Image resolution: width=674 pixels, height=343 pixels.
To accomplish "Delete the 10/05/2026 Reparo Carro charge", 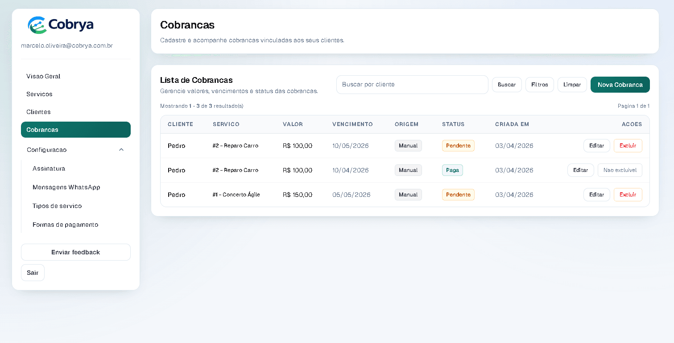I will pos(628,146).
